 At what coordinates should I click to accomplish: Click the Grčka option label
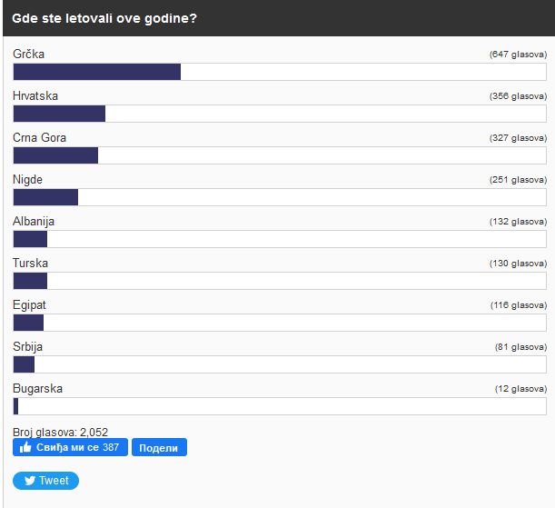click(x=28, y=55)
